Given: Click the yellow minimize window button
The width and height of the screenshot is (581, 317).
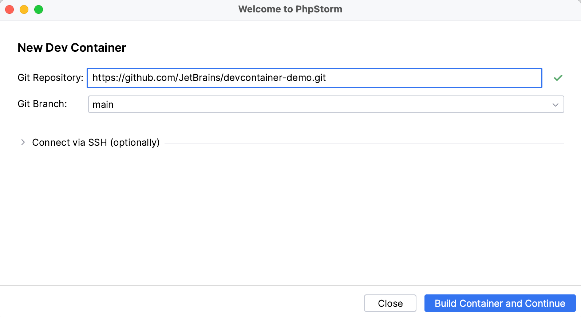Looking at the screenshot, I should click(24, 9).
